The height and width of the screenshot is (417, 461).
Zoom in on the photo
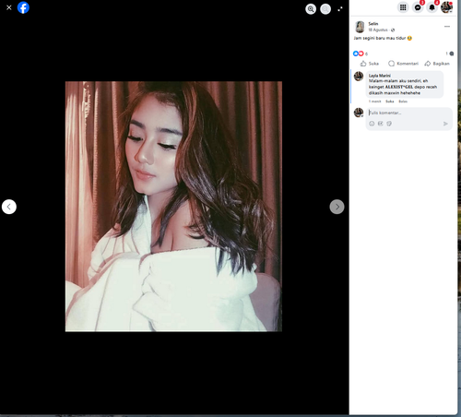click(311, 9)
